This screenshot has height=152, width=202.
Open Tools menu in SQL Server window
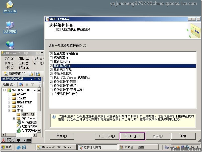pos(24,63)
